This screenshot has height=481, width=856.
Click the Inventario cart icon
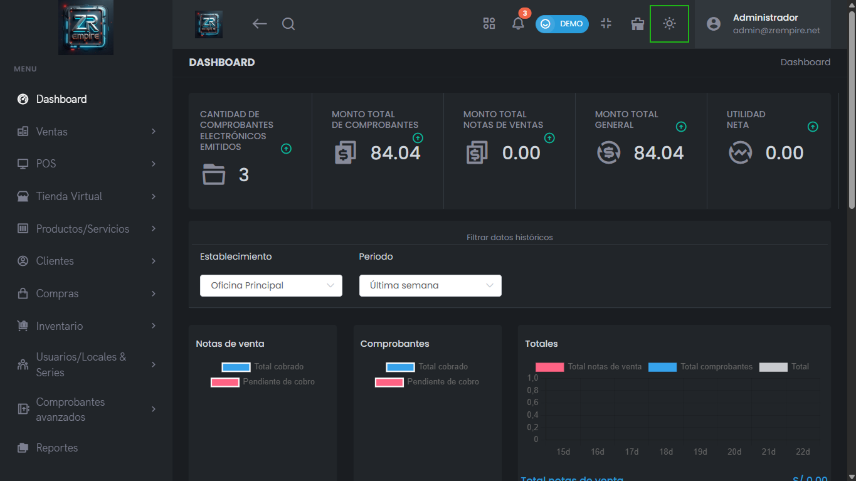tap(23, 326)
